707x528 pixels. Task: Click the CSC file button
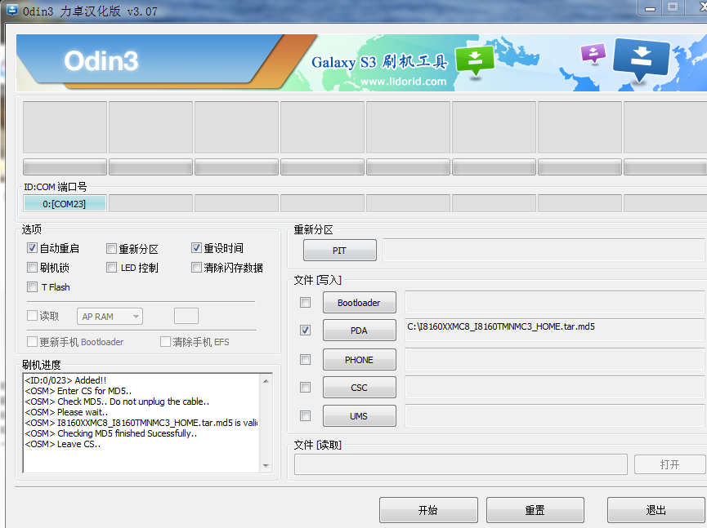[360, 388]
